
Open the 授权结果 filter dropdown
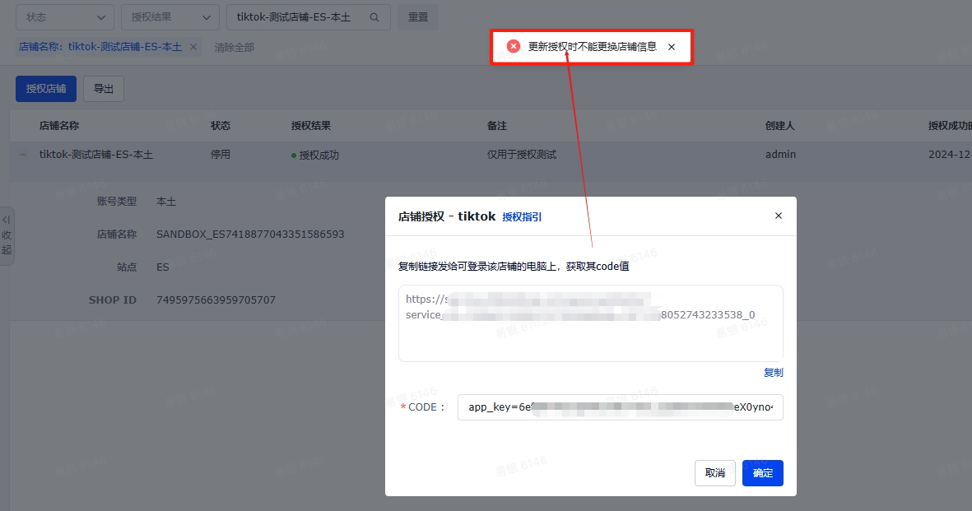170,17
